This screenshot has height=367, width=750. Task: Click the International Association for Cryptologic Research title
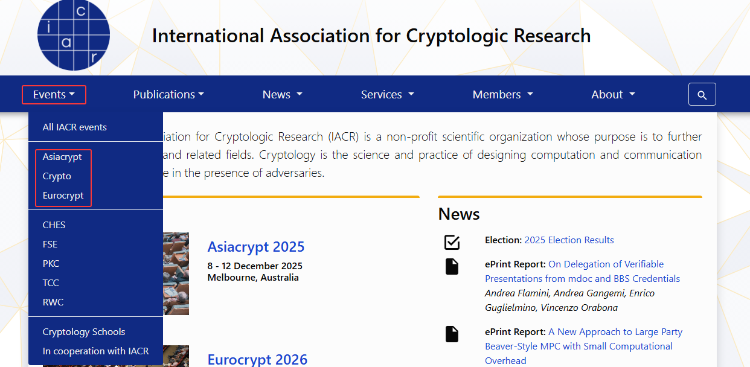tap(371, 36)
